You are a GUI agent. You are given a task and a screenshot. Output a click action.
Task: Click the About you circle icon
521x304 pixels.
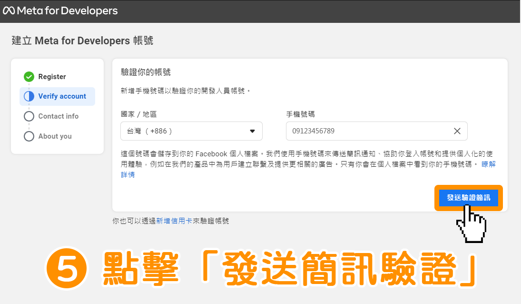(x=29, y=136)
